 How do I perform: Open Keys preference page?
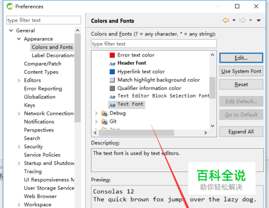click(x=30, y=105)
